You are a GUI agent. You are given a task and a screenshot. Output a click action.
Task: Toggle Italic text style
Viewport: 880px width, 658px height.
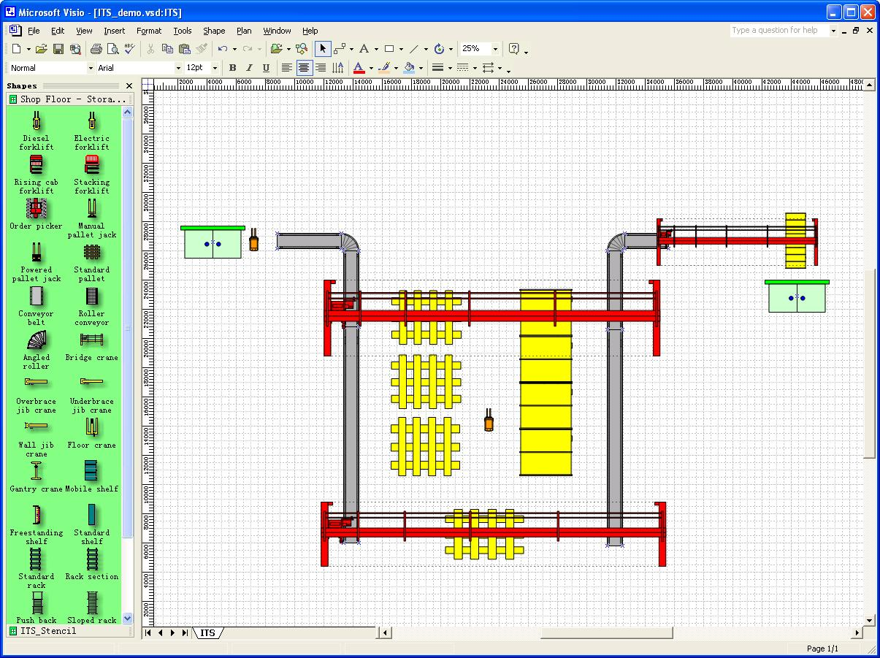tap(250, 68)
